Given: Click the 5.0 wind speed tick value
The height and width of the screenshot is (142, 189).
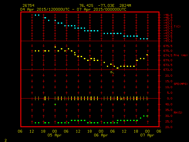Looking at the screenshot, I should coord(170,93).
